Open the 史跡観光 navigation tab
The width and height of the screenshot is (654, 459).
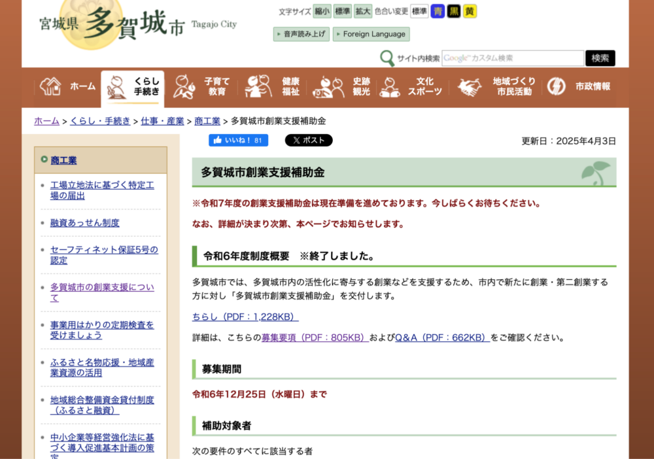pos(341,87)
